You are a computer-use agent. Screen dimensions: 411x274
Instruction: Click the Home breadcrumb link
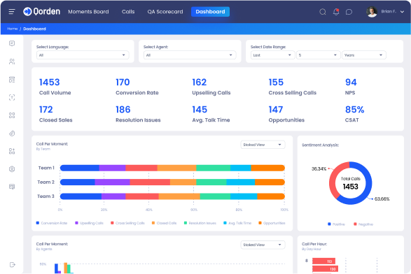(13, 29)
